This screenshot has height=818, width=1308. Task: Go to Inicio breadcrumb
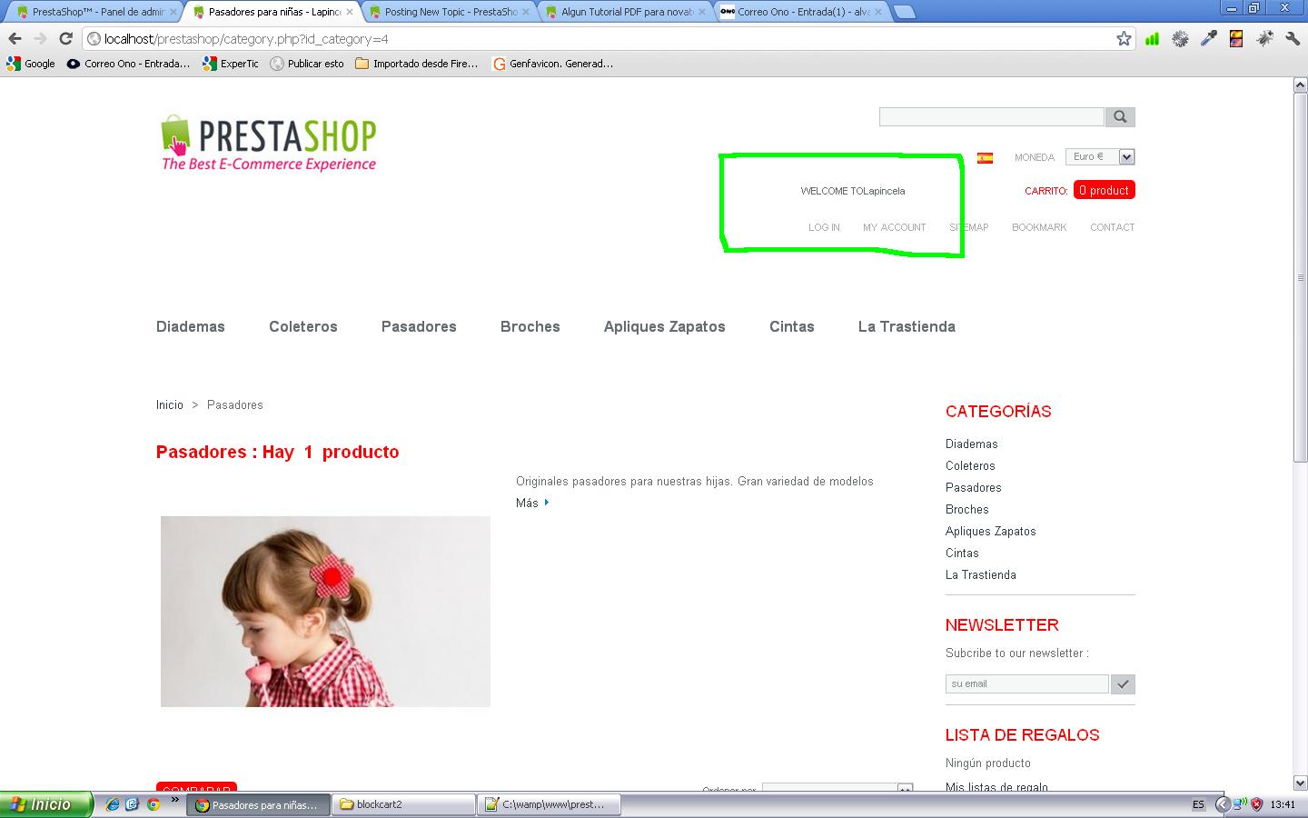(x=170, y=404)
